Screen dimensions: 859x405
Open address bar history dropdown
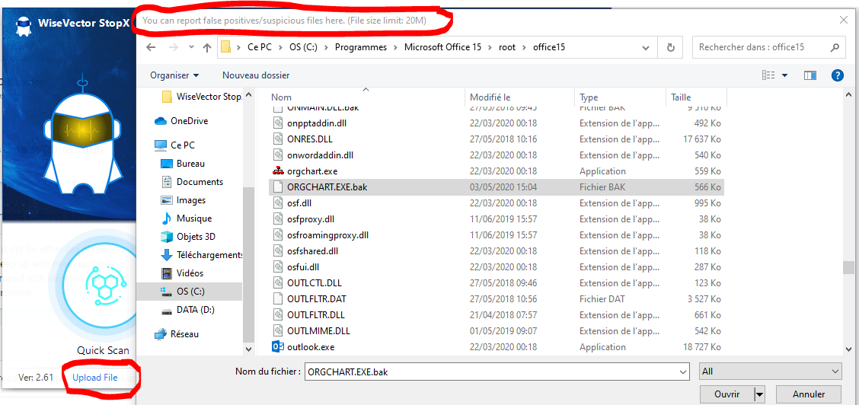tap(647, 48)
